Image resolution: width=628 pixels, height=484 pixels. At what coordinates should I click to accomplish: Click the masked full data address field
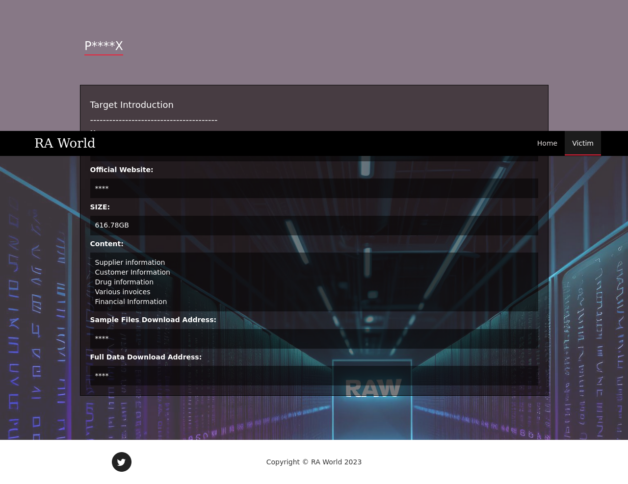[x=314, y=376]
